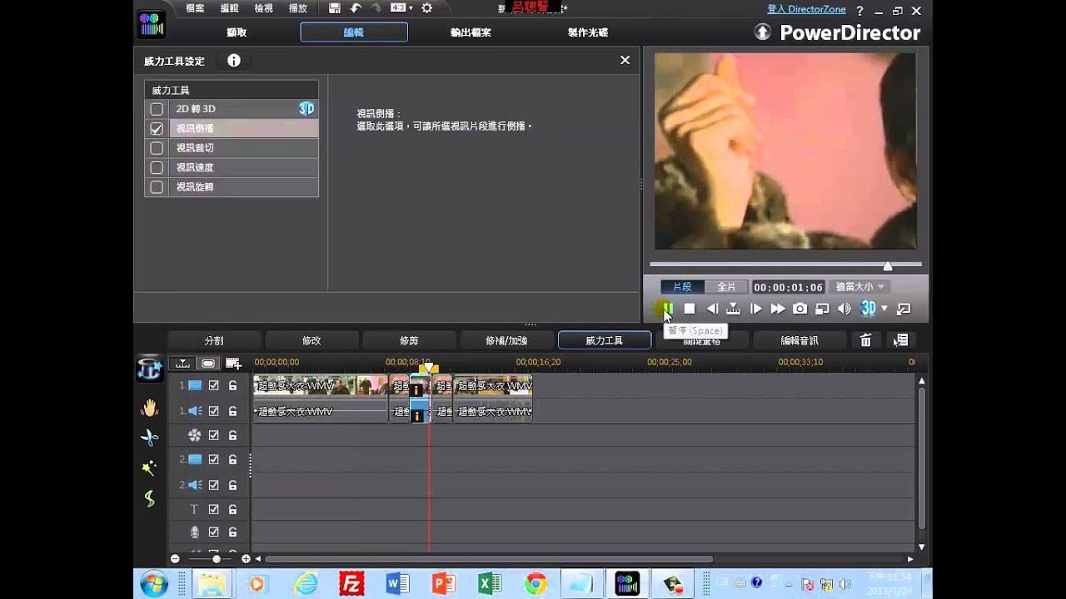Open Magic Cut scissors icon
This screenshot has width=1066, height=599.
149,438
